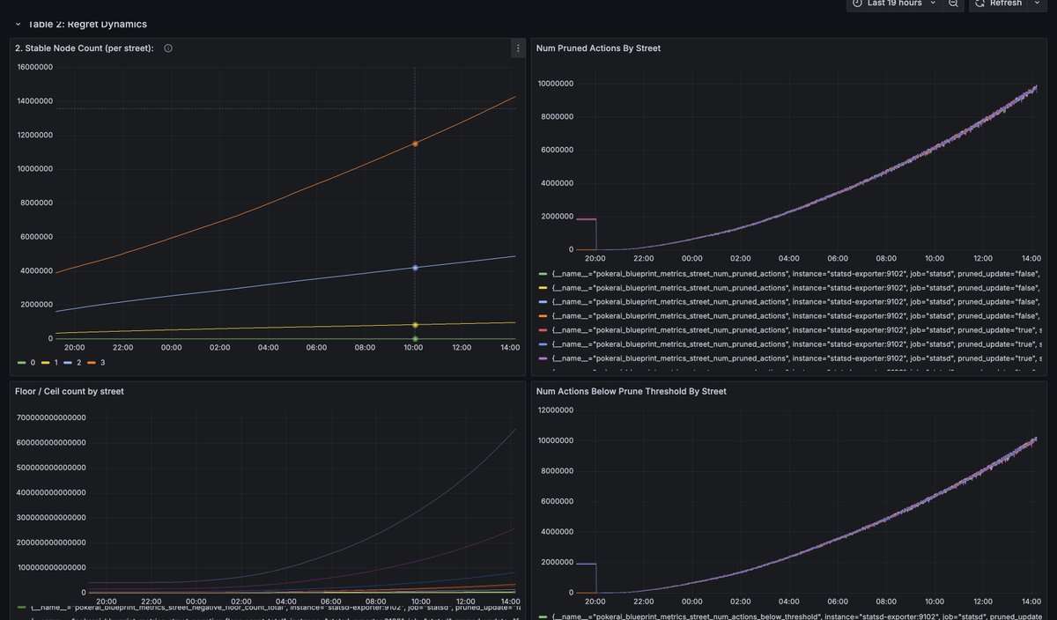Click 12000000 on Below Prune Threshold axis
1057x620 pixels.
coord(557,410)
